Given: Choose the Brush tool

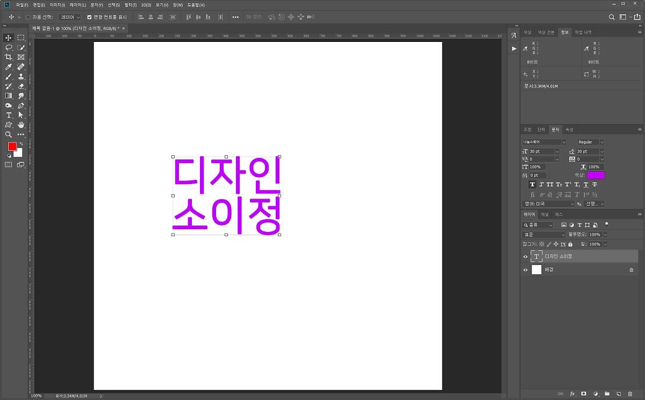Looking at the screenshot, I should (9, 76).
